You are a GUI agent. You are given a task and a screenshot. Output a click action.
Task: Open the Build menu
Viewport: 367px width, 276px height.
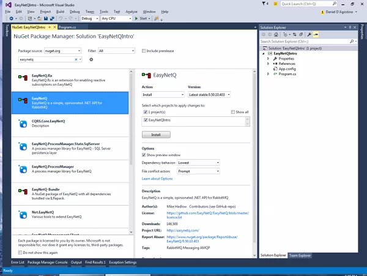point(59,12)
